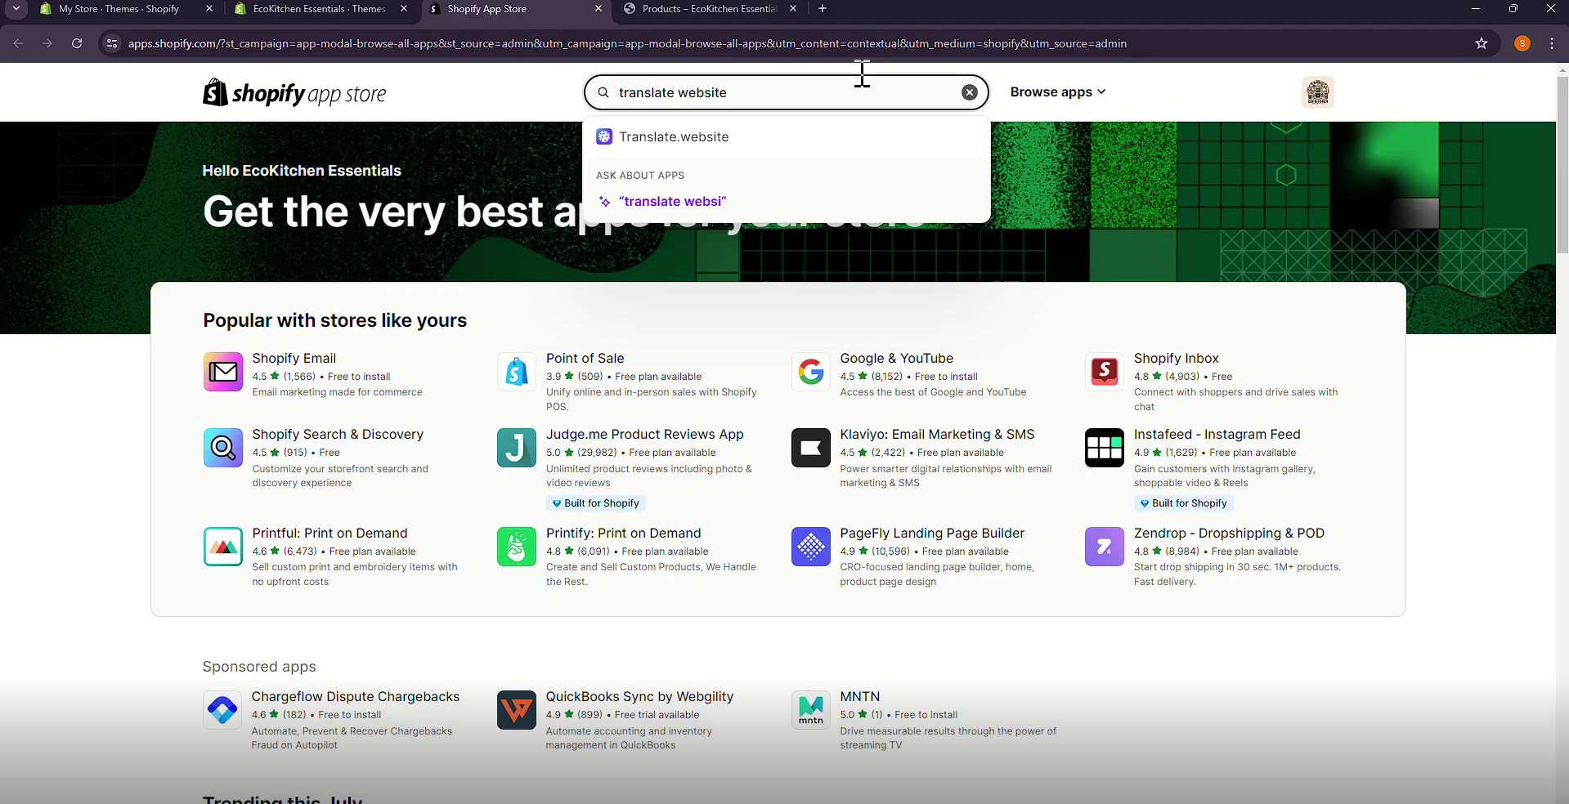The image size is (1569, 804).
Task: Go back to the previous page
Action: [18, 43]
